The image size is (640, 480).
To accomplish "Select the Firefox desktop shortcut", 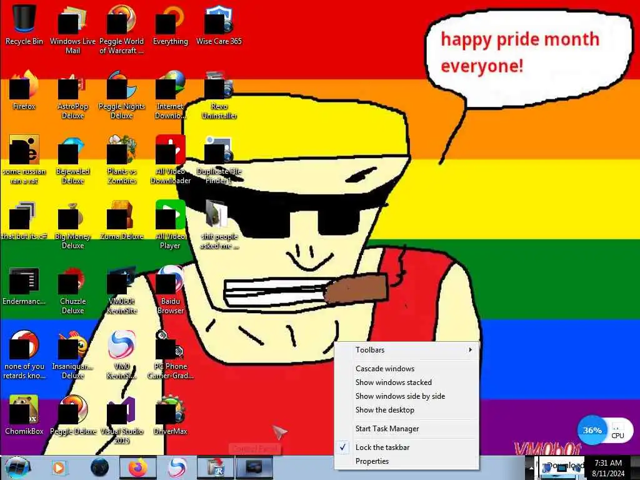I will click(24, 90).
